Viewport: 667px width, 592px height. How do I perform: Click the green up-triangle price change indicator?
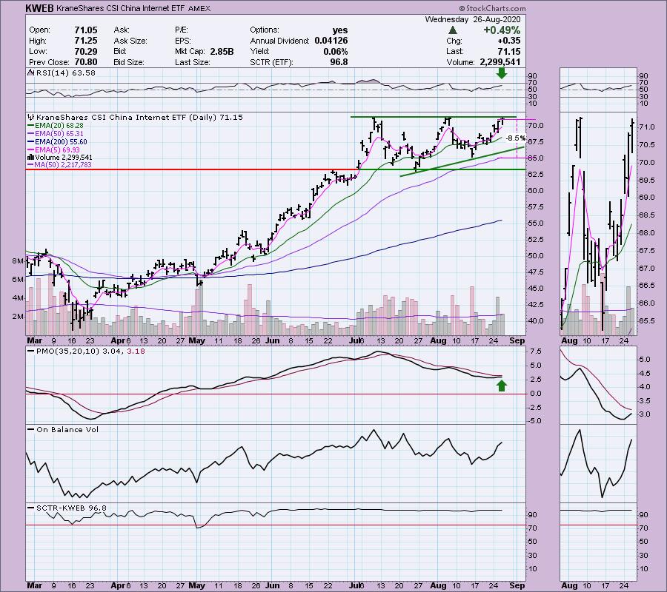pyautogui.click(x=453, y=30)
